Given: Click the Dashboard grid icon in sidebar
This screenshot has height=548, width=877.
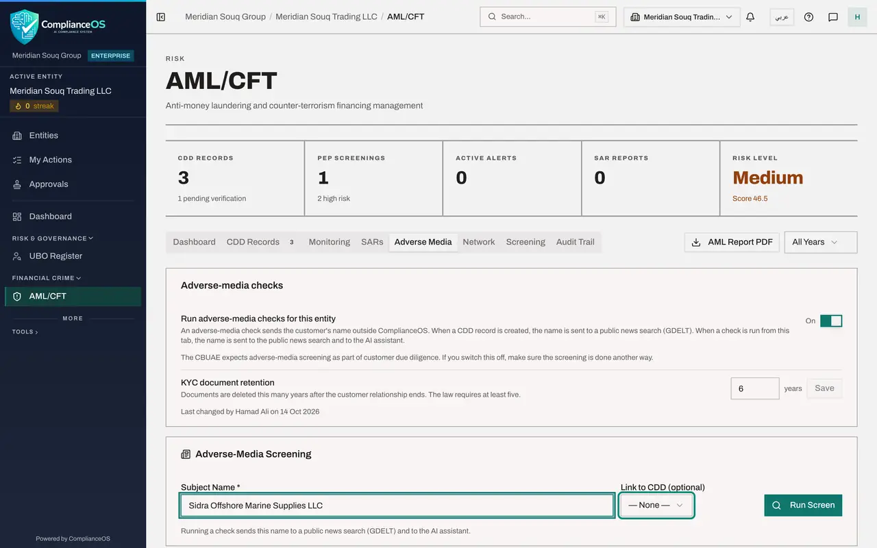Looking at the screenshot, I should [17, 216].
